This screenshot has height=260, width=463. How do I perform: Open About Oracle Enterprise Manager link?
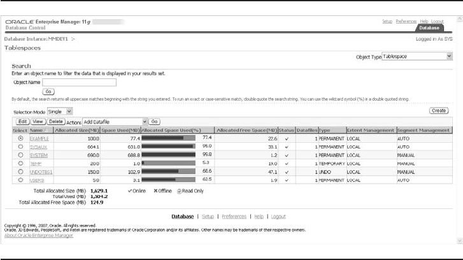click(x=39, y=236)
